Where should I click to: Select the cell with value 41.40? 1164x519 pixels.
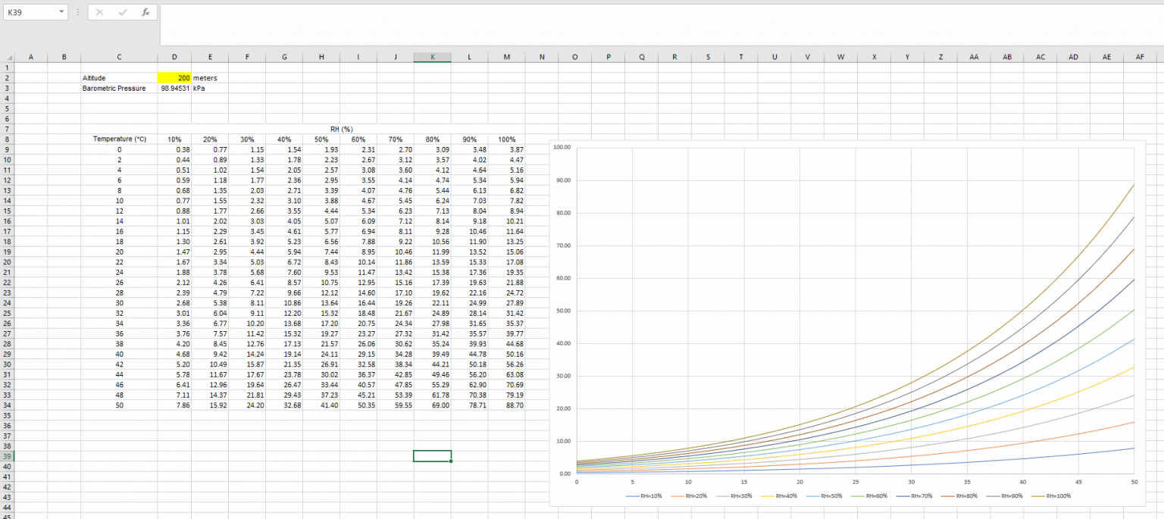[321, 405]
